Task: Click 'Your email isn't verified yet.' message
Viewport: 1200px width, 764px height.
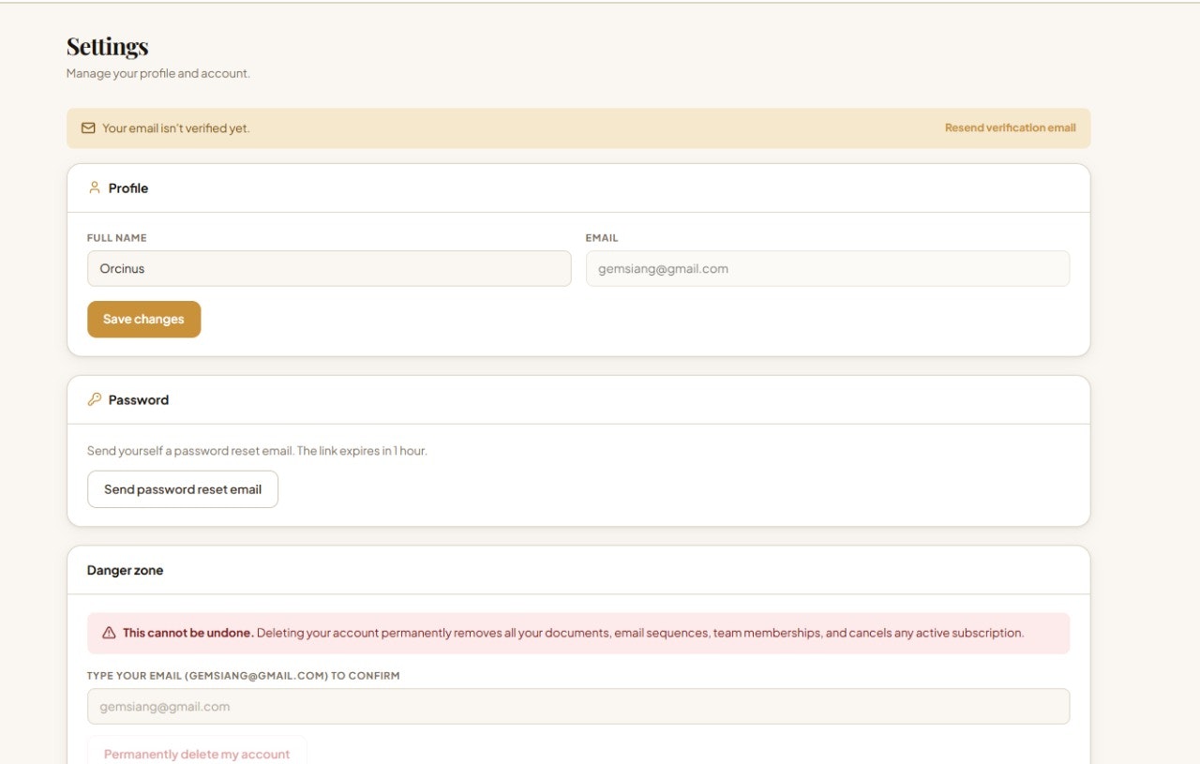Action: click(x=176, y=127)
